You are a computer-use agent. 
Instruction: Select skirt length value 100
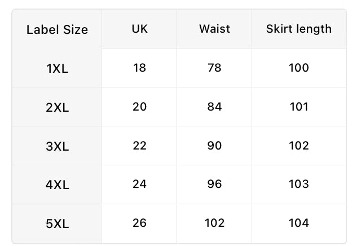coord(299,68)
